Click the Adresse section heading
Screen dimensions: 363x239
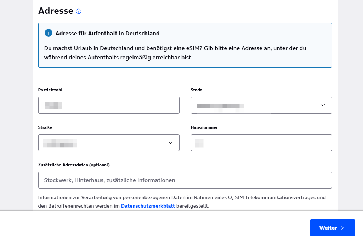[56, 11]
